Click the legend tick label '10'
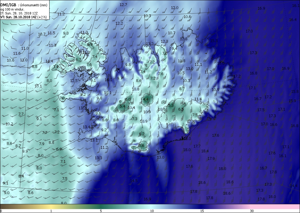Screen dimensions: 300x213 click(x=152, y=211)
